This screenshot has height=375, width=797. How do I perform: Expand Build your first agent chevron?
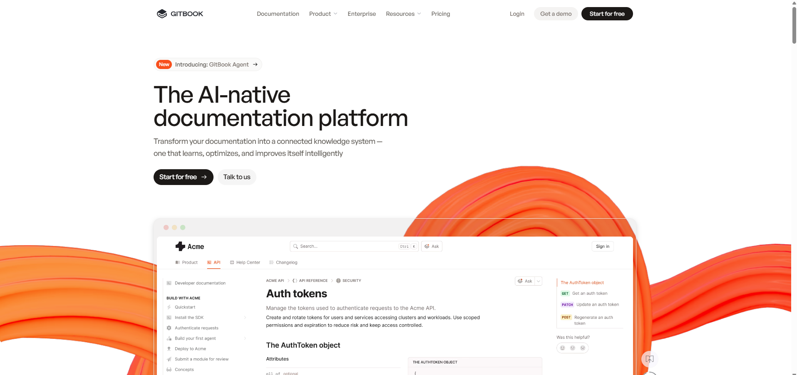click(245, 338)
